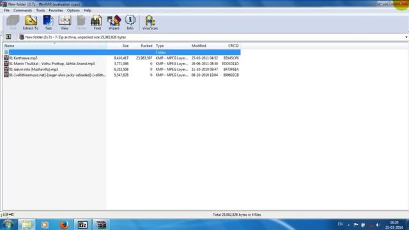Click modified date 26-06-2011 08:30

click(x=204, y=64)
